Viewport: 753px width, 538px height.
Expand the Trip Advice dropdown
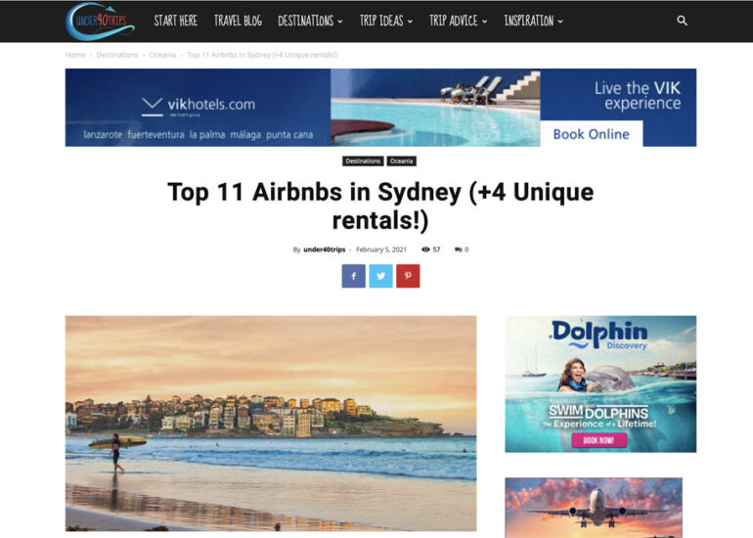coord(458,21)
